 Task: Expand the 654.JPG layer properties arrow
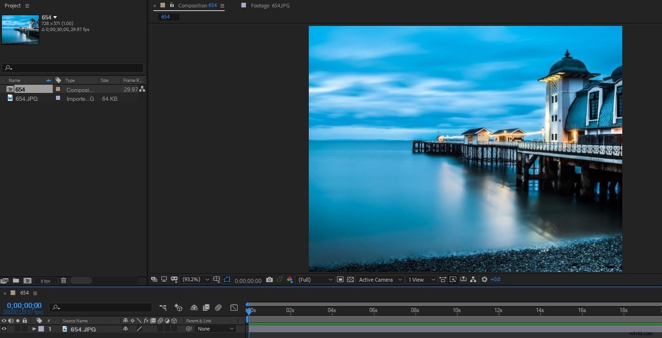tap(34, 329)
